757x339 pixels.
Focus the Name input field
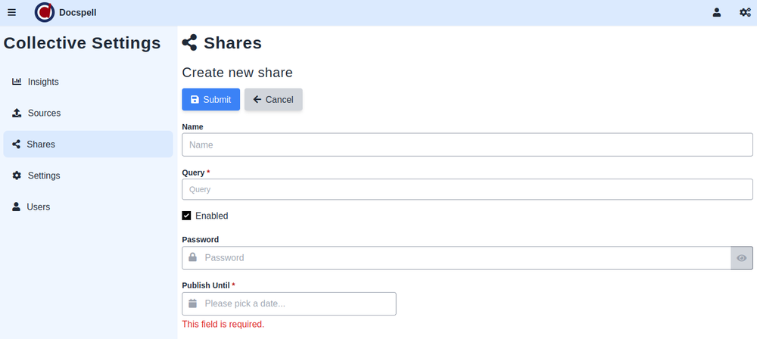(x=467, y=145)
